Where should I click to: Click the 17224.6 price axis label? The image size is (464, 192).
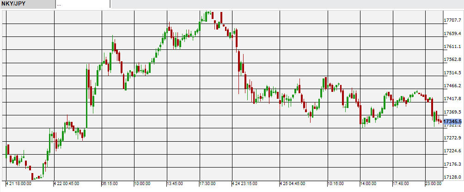452,151
